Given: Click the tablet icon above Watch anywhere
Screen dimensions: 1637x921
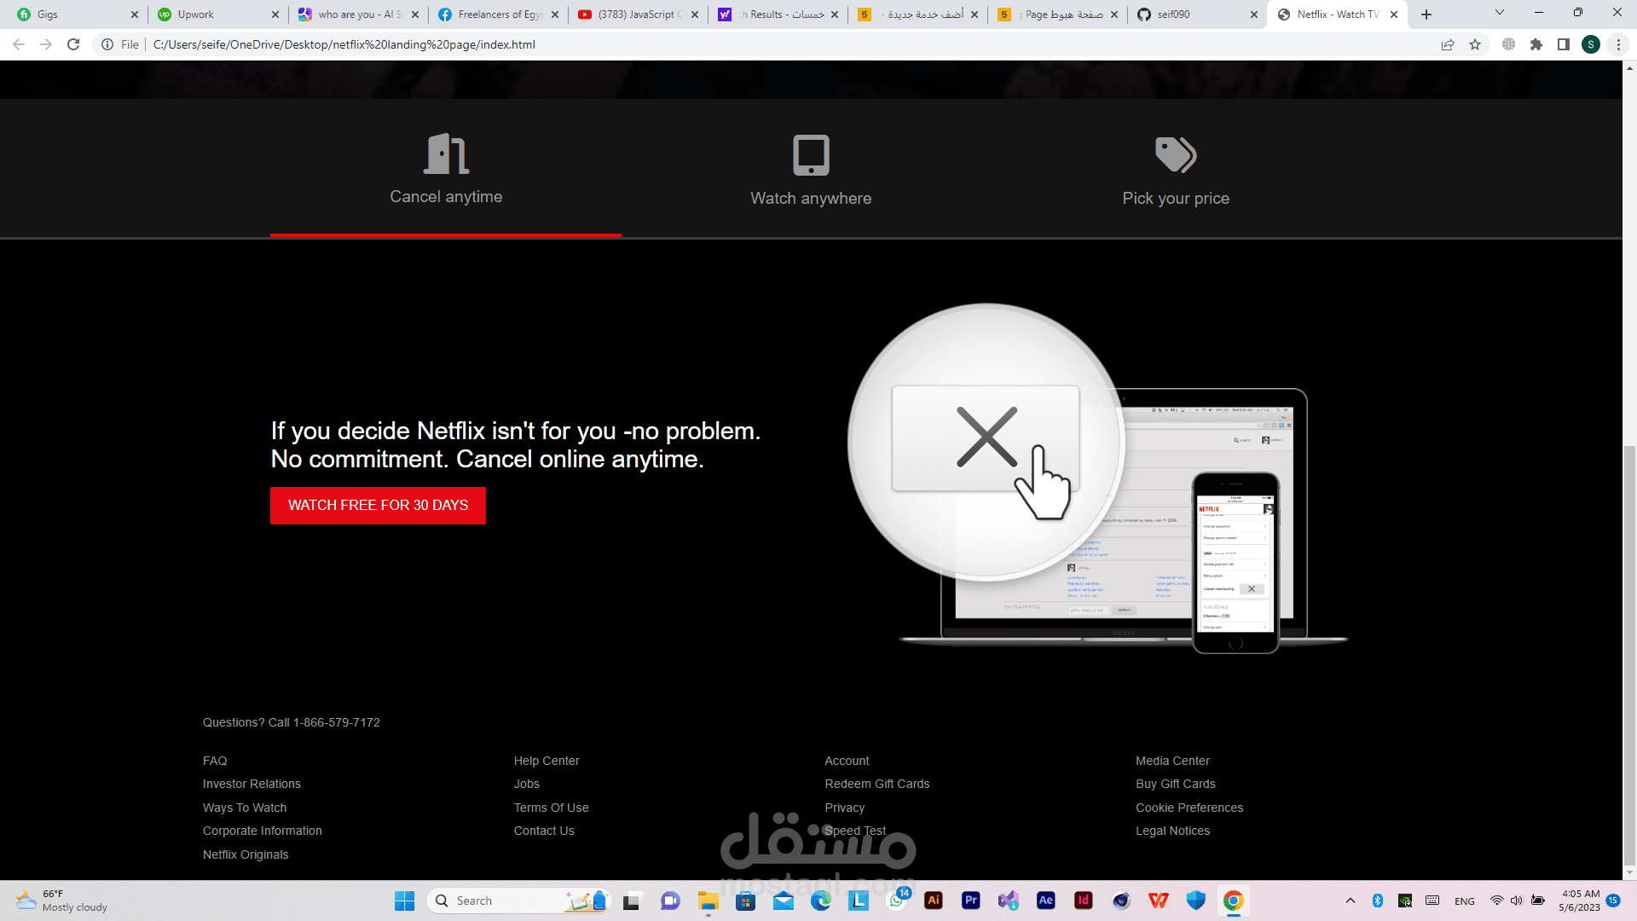Looking at the screenshot, I should [811, 155].
